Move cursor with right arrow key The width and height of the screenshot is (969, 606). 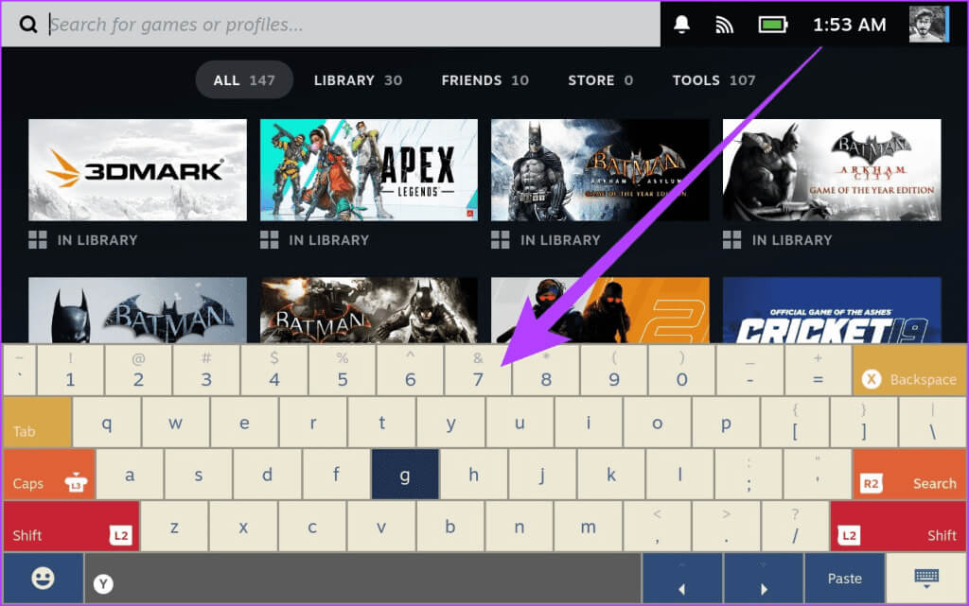click(x=764, y=579)
